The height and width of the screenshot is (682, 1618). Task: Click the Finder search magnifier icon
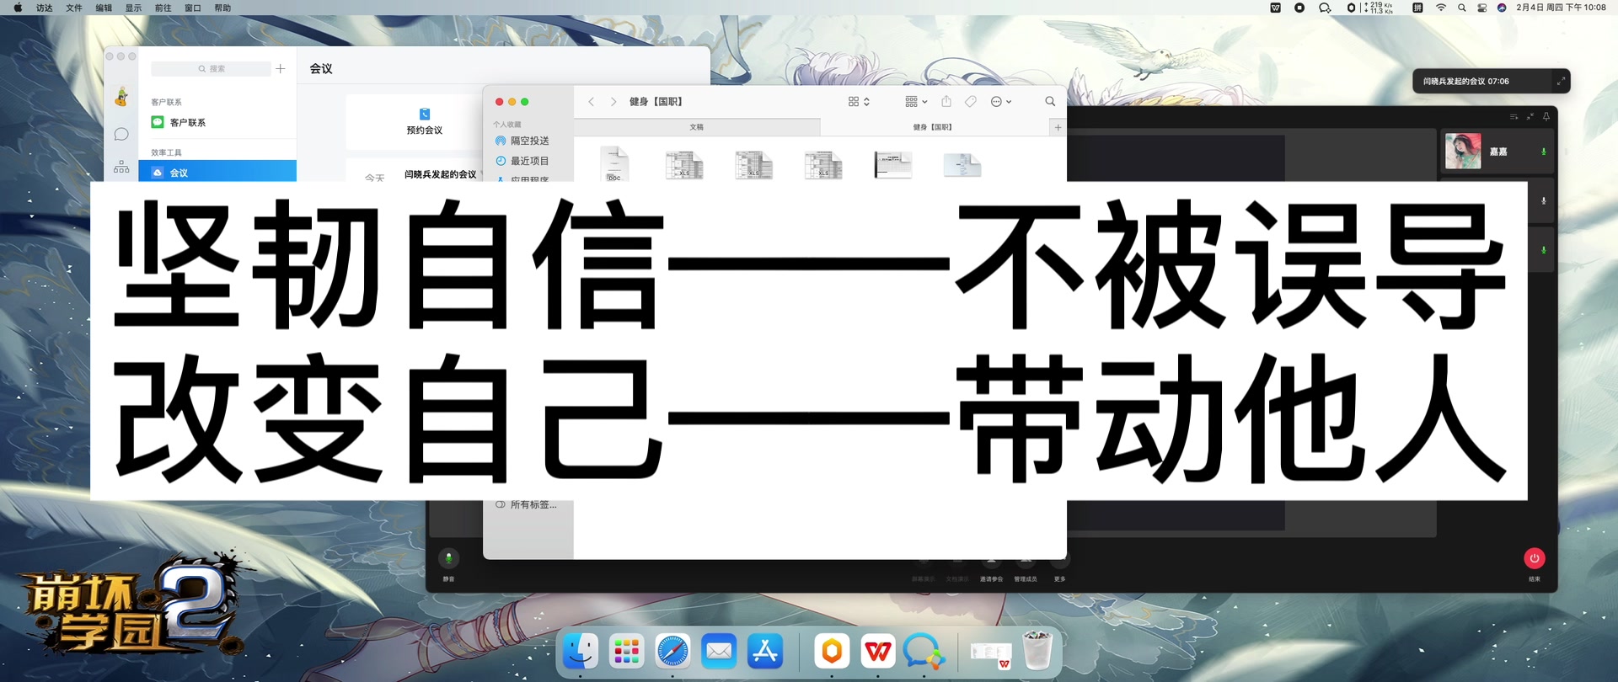pos(1050,101)
